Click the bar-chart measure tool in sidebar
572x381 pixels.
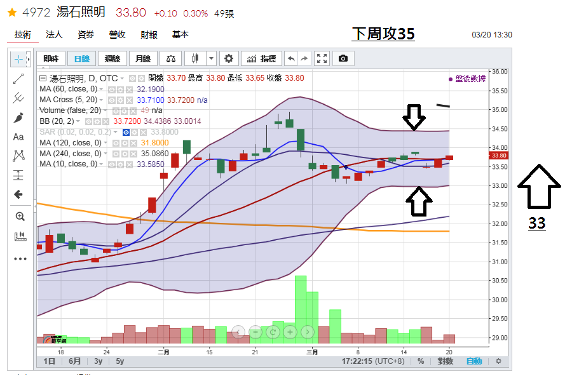pos(20,236)
